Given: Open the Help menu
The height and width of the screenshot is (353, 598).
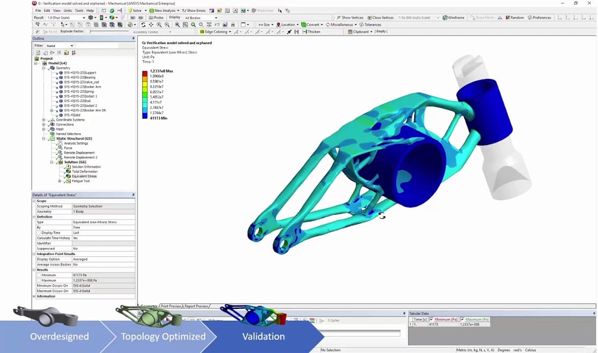Looking at the screenshot, I should pyautogui.click(x=90, y=11).
